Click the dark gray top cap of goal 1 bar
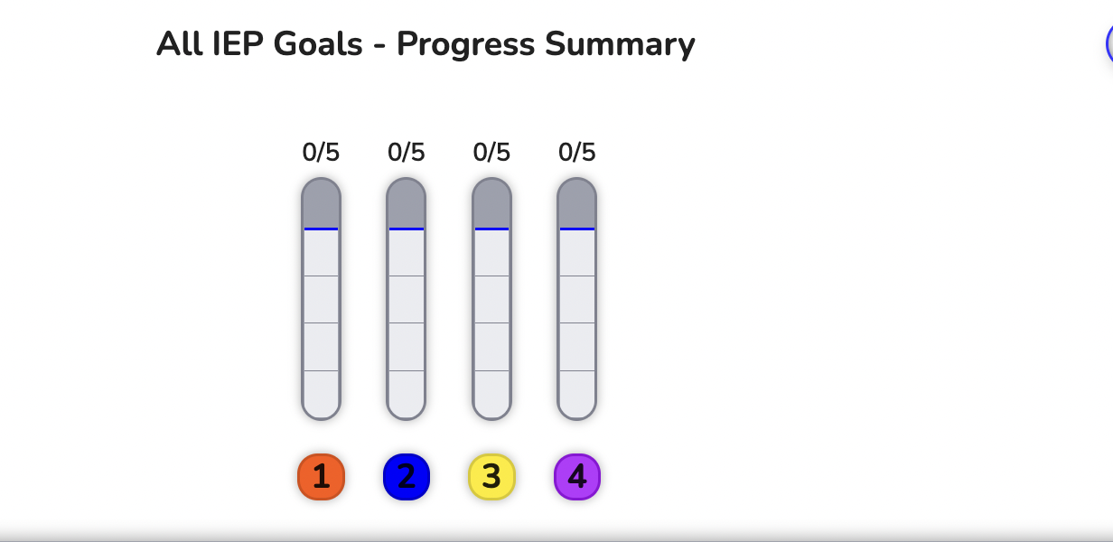This screenshot has width=1113, height=542. pyautogui.click(x=321, y=203)
